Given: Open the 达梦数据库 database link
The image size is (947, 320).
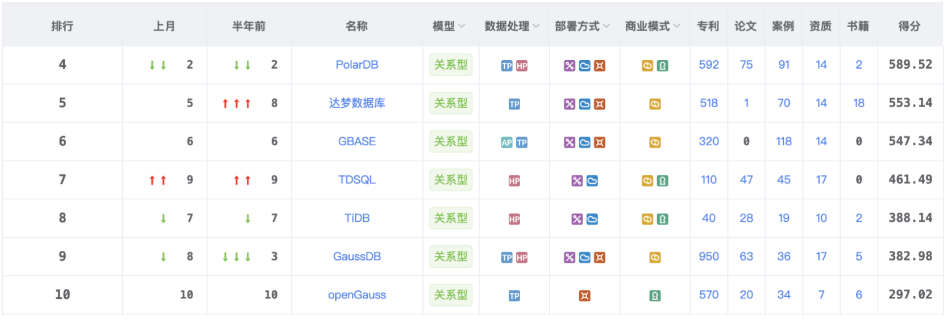Looking at the screenshot, I should coord(357,103).
